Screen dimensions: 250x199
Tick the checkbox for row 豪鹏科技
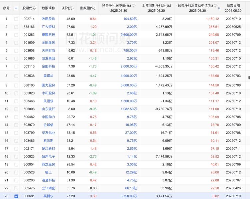[16, 35]
